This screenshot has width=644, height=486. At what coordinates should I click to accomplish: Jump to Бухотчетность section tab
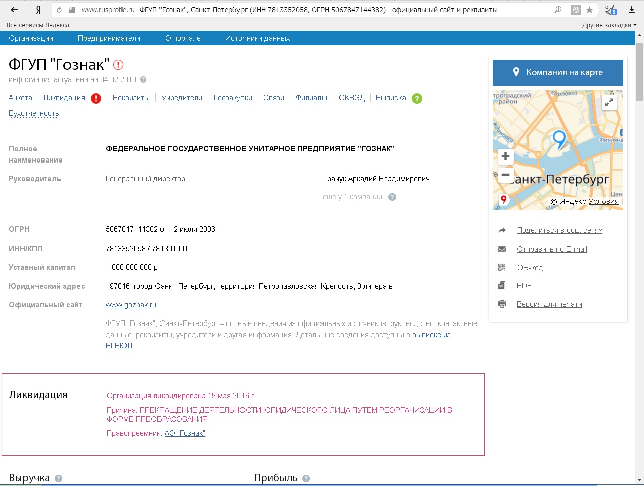click(34, 114)
